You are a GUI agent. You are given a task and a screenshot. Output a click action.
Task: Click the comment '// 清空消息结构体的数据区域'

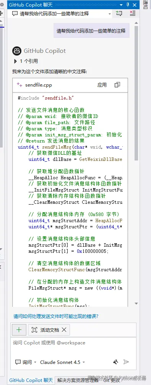point(65,264)
